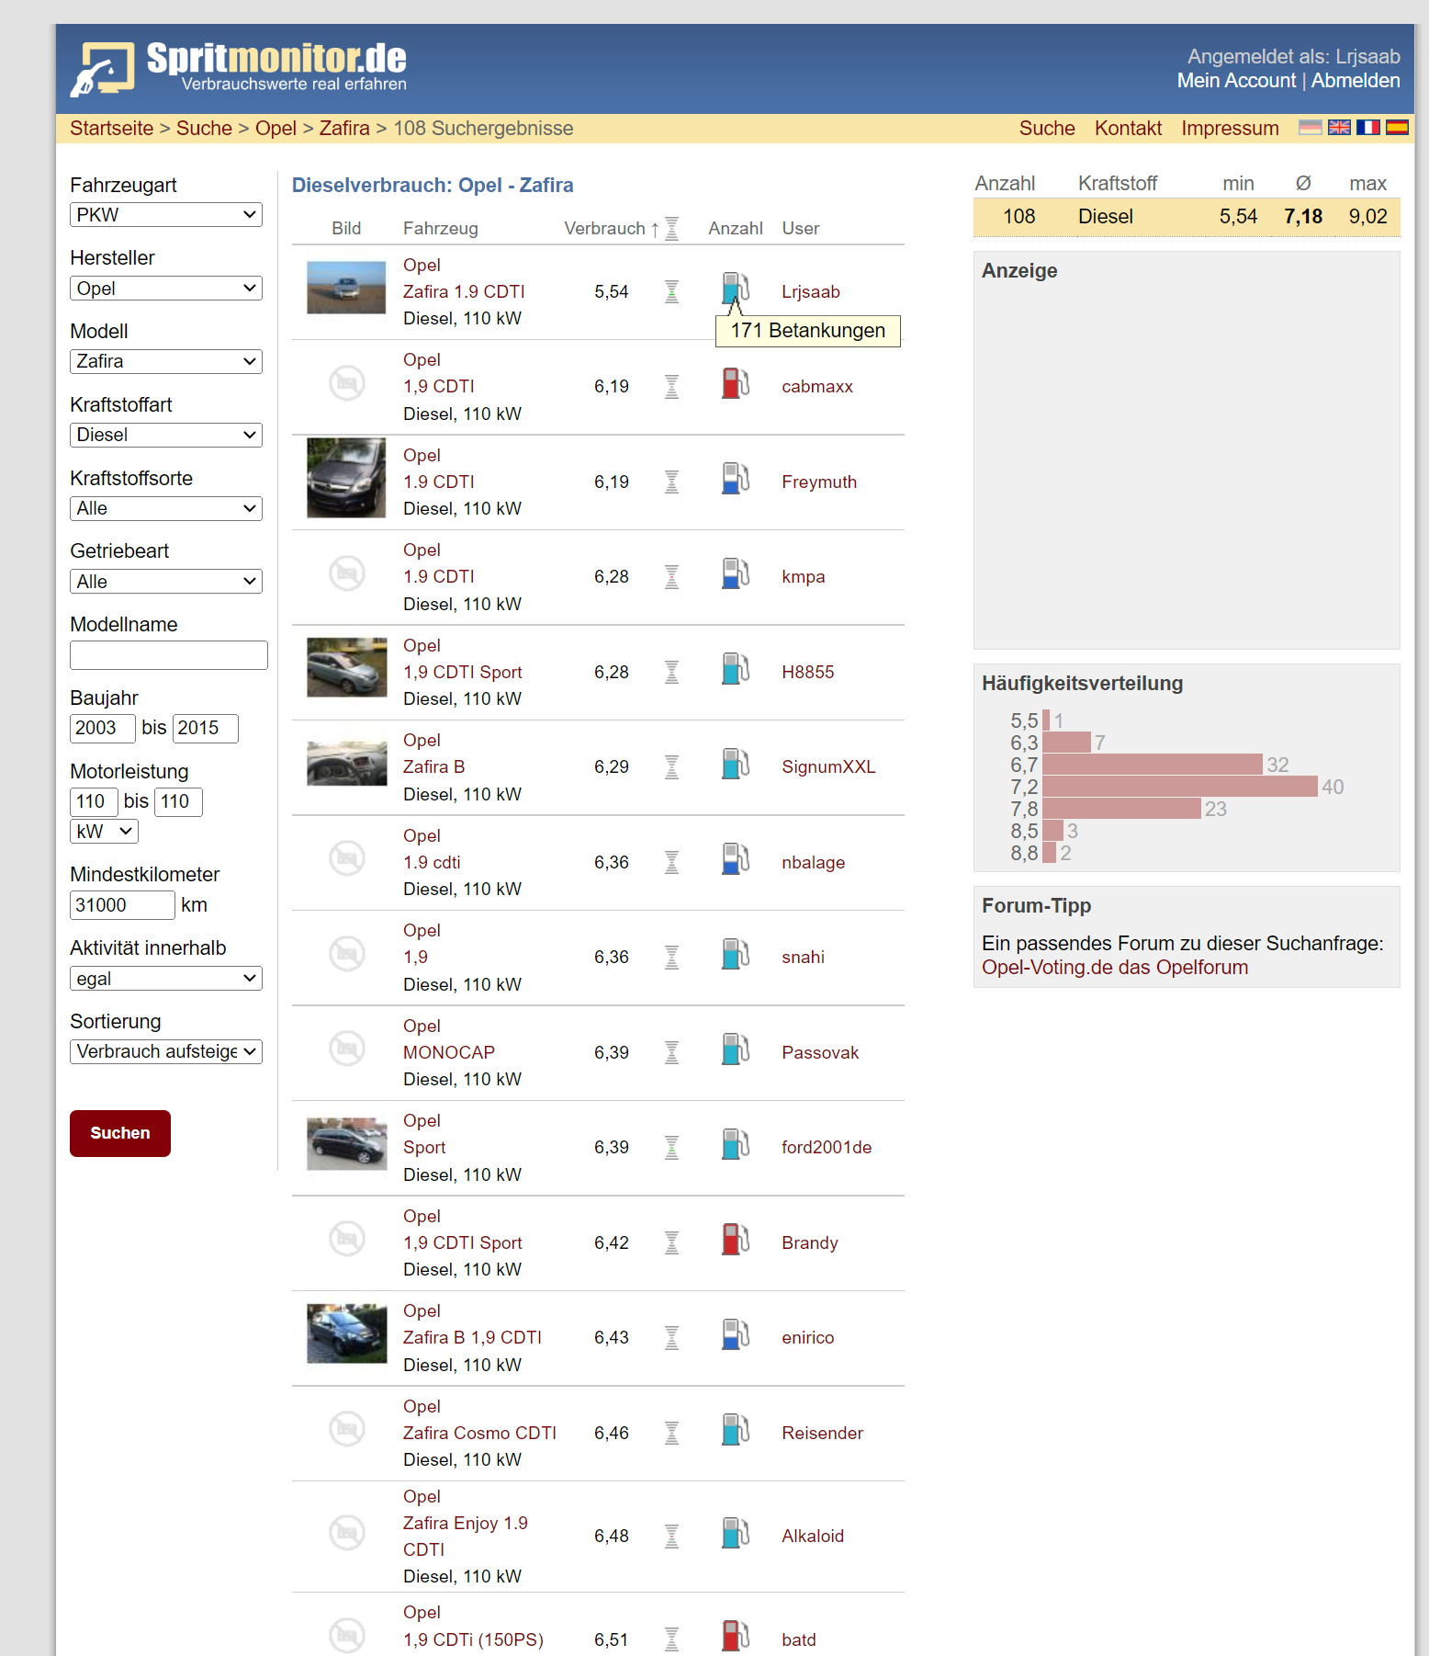Open enirico's car photo thumbnail
The image size is (1429, 1656).
[x=346, y=1333]
